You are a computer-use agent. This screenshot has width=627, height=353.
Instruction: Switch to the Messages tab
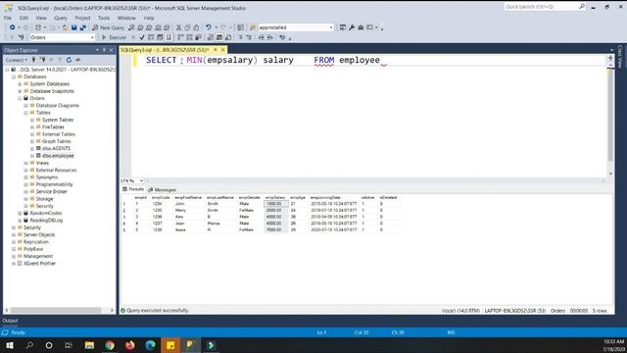point(162,189)
